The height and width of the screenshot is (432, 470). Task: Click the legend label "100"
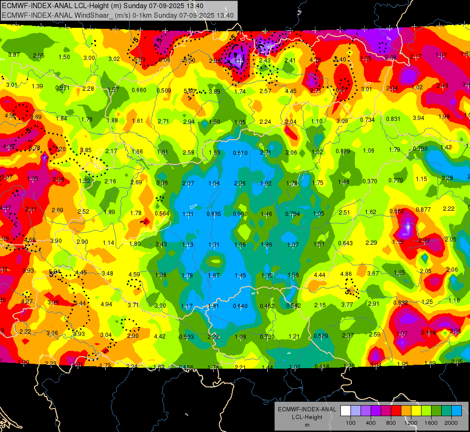click(x=350, y=423)
